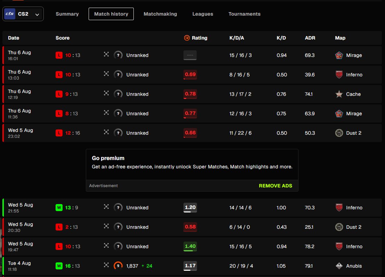Screen dimensions: 385x277
Task: Click the 0.58 rating badge
Action: tap(190, 227)
